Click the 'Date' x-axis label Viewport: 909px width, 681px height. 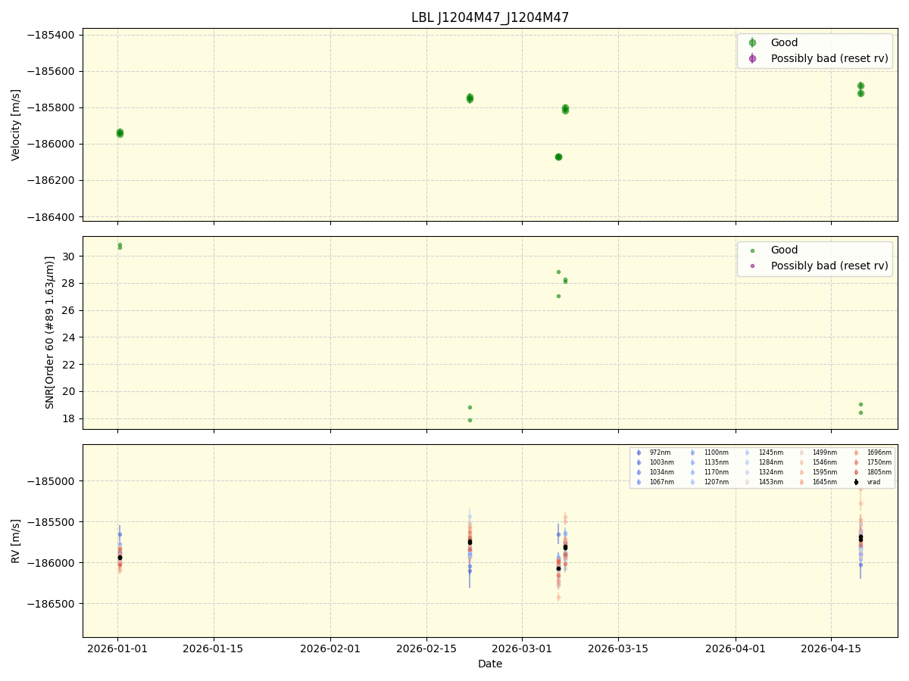pos(490,664)
